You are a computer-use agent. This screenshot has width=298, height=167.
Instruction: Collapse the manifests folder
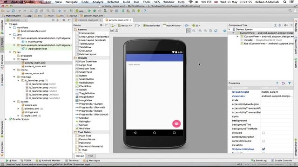(10, 27)
